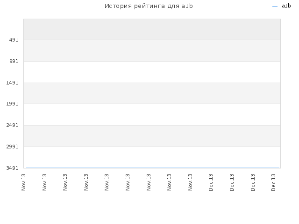Click the first Nov.13 x-axis label
The height and width of the screenshot is (224, 299).
coord(23,182)
